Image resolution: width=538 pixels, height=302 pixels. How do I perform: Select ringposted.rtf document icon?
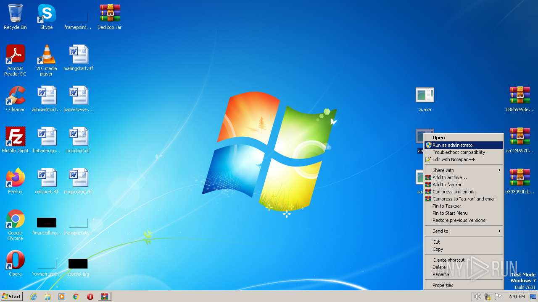(78, 181)
